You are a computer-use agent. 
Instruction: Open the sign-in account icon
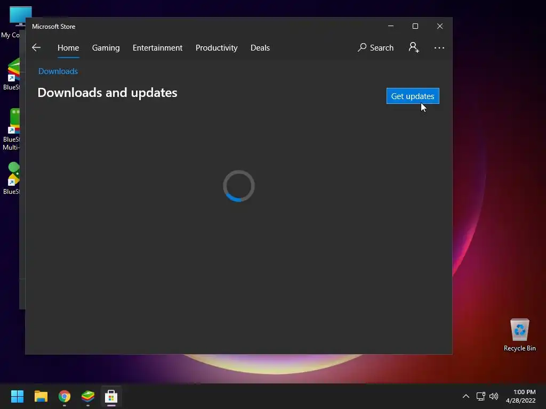414,47
